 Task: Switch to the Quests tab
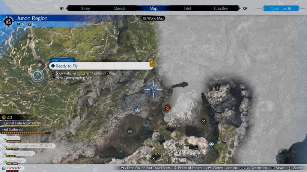coord(119,8)
